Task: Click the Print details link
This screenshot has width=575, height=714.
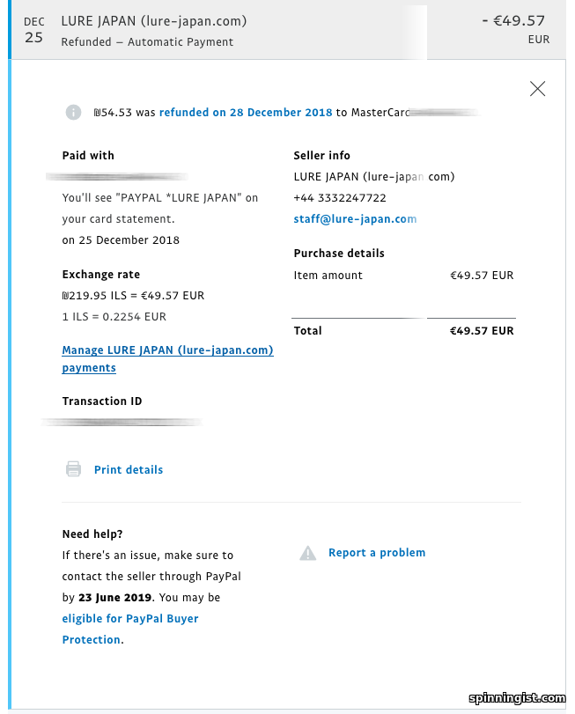Action: [x=129, y=470]
